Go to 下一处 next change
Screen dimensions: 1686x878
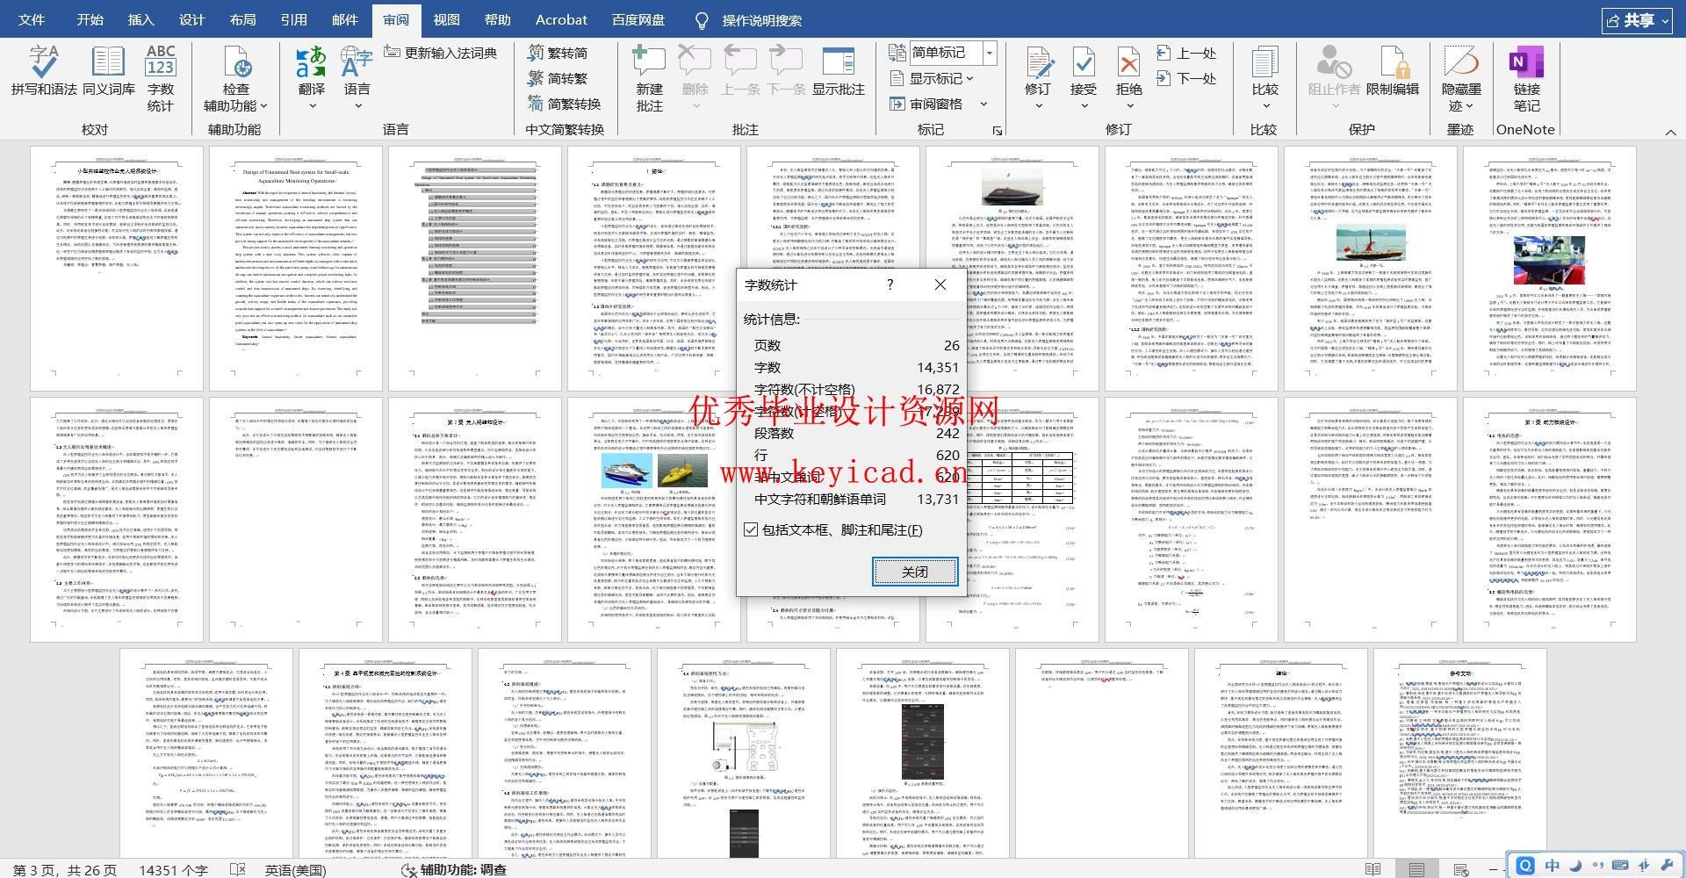[1187, 78]
